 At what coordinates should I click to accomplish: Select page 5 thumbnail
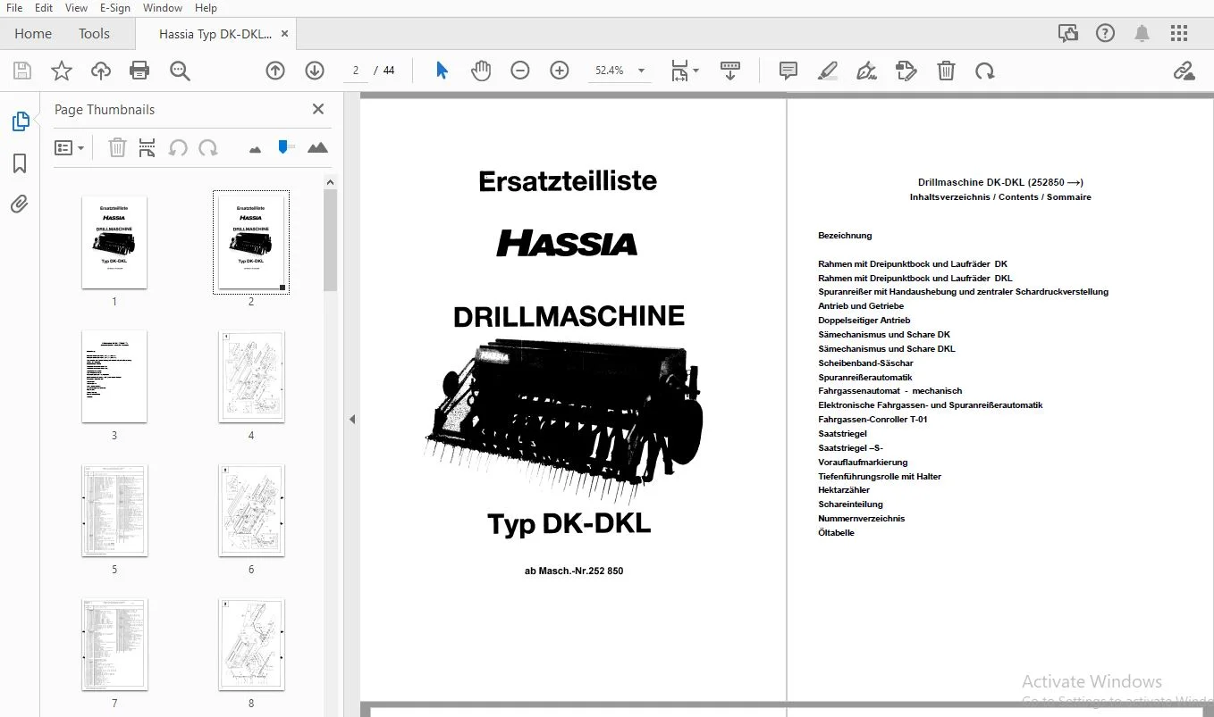[114, 510]
